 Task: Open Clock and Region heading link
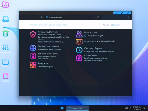point(93,48)
